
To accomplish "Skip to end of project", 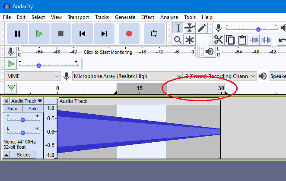I will [104, 34].
